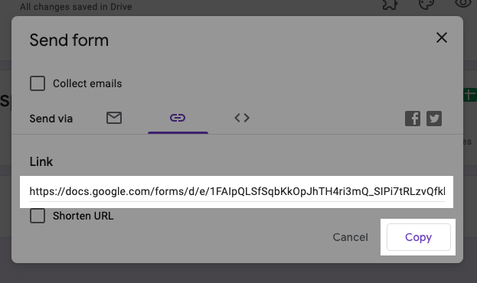Switch to the link send tab
The image size is (477, 283).
[178, 118]
